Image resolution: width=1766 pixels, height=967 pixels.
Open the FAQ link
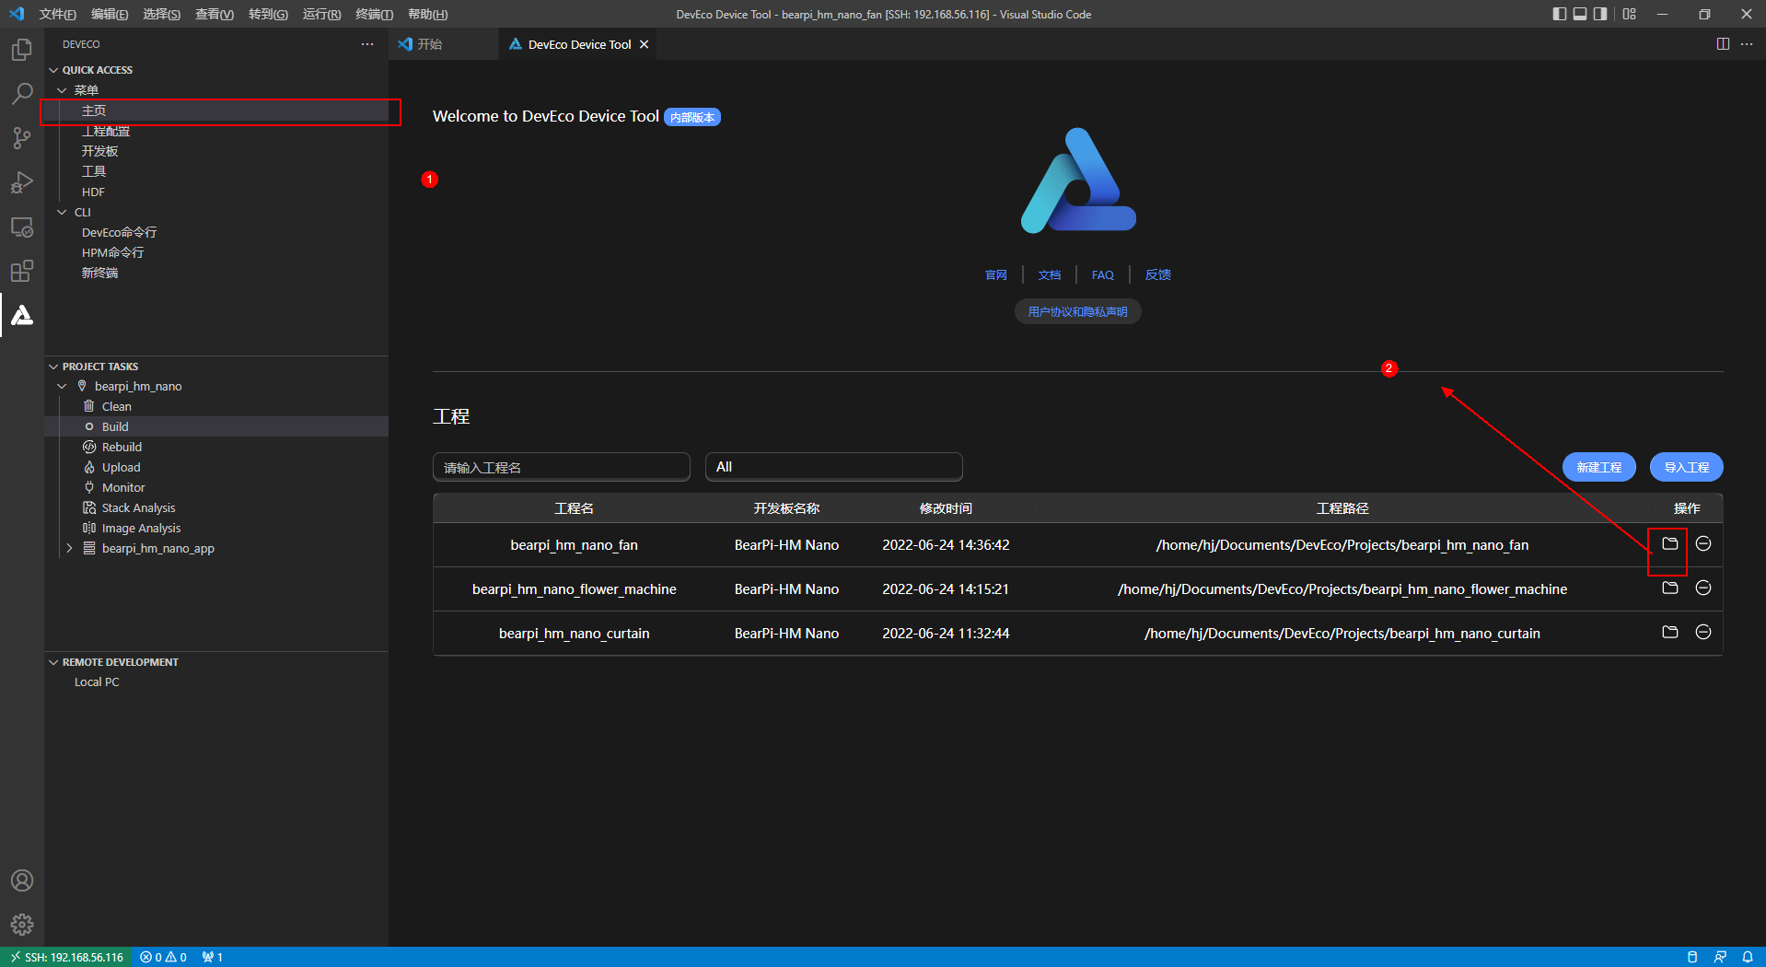[x=1103, y=274]
